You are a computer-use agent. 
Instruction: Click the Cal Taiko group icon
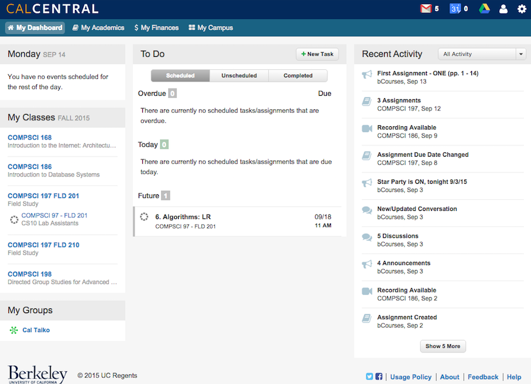[x=14, y=330]
